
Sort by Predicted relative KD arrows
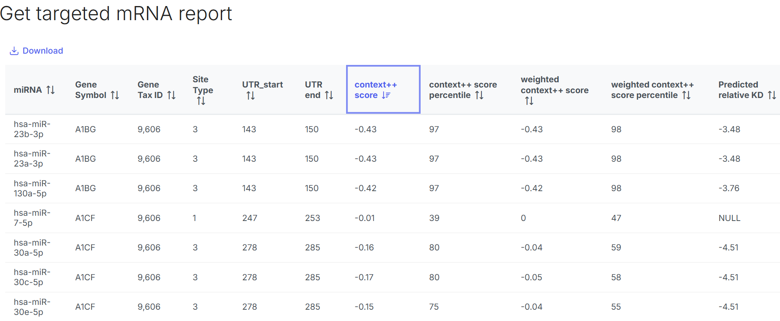pyautogui.click(x=772, y=95)
